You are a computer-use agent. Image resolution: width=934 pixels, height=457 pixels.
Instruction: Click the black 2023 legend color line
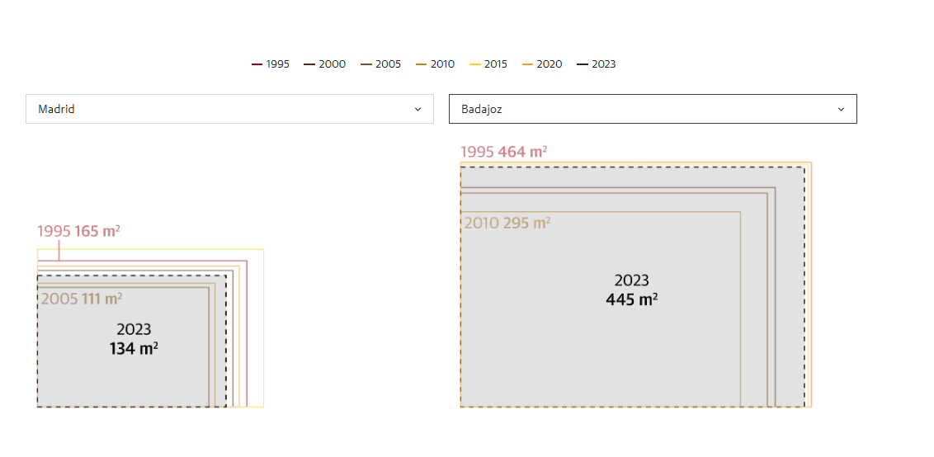point(583,64)
